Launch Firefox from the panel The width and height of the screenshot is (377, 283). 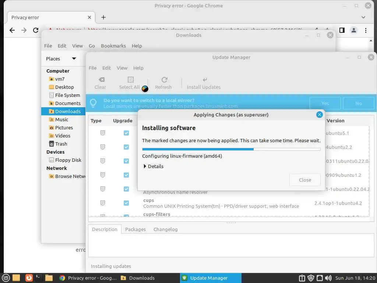coord(29,278)
